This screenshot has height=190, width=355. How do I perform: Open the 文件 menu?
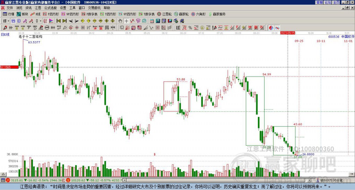(x=10, y=8)
